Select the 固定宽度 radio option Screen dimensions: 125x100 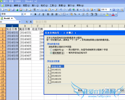[x=51, y=53]
